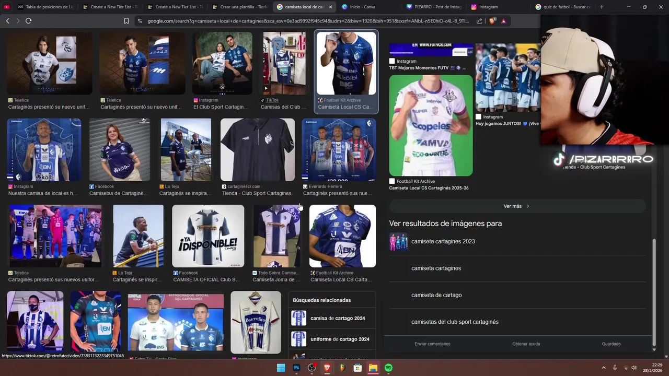Click the Obtener ayuda link

[526, 344]
